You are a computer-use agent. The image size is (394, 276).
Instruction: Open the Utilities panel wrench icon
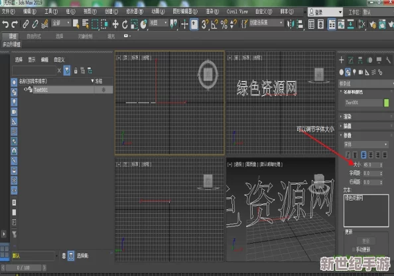tap(388, 60)
